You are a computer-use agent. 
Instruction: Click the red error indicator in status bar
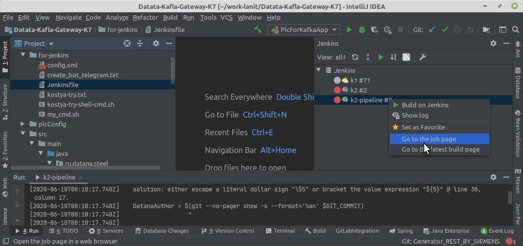pyautogui.click(x=509, y=241)
